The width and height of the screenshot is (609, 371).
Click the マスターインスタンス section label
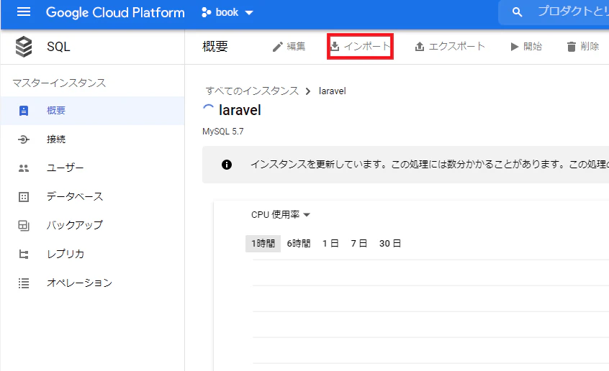coord(59,83)
